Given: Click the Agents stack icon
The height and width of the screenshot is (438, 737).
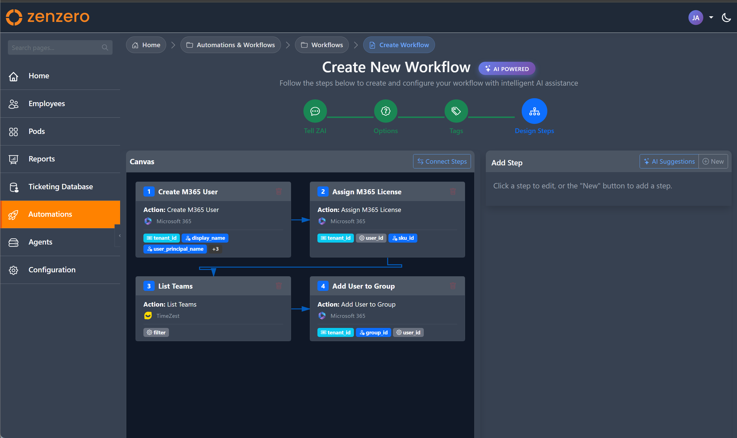Looking at the screenshot, I should pyautogui.click(x=13, y=243).
